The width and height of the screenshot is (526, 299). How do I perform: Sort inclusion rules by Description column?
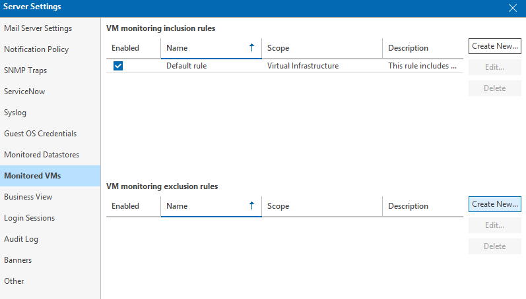pos(423,48)
